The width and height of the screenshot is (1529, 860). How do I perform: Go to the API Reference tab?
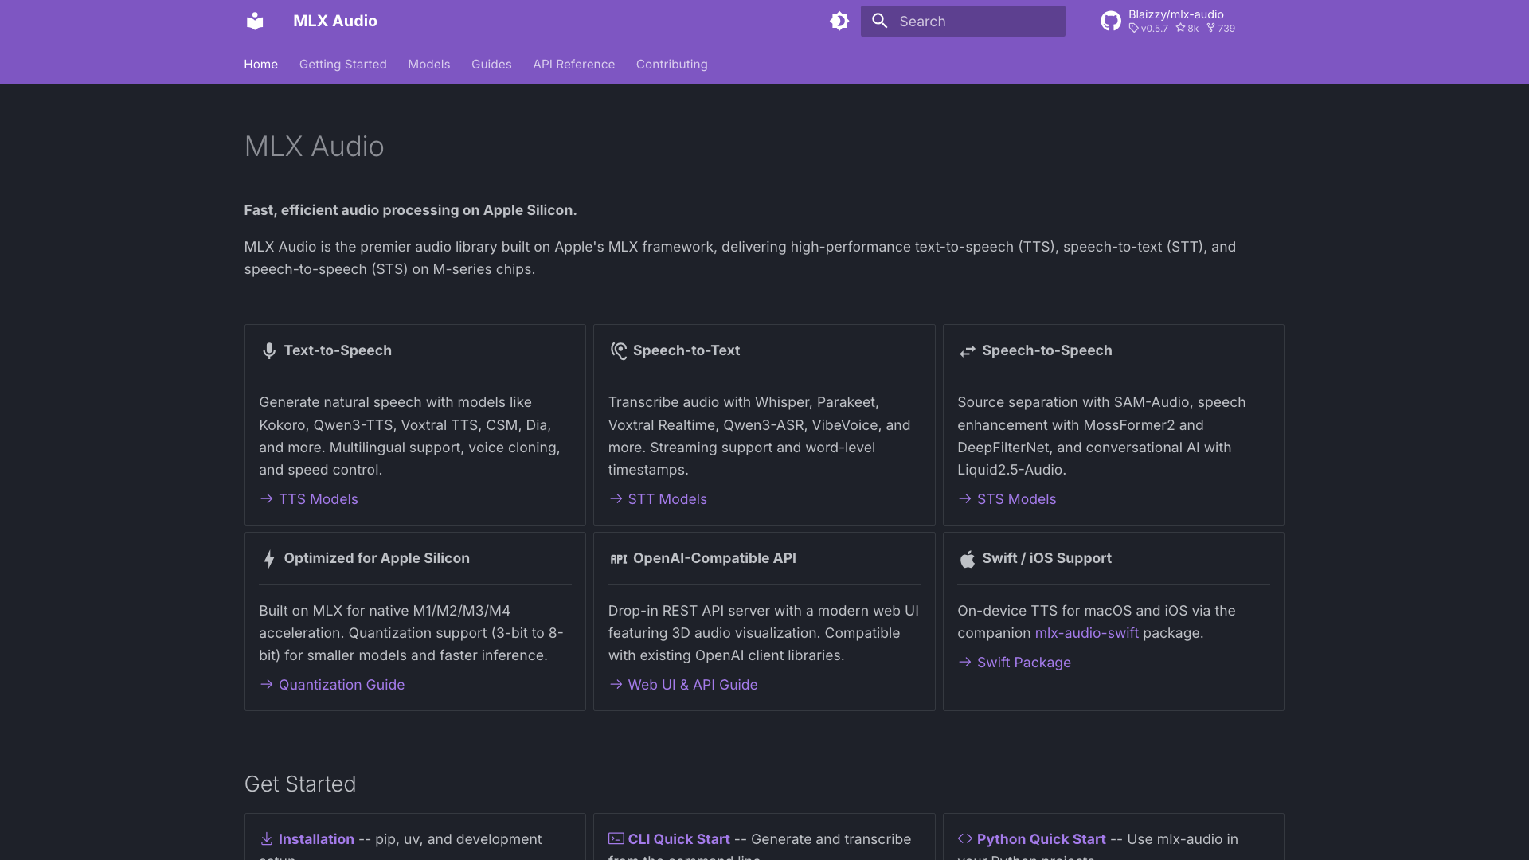pos(573,64)
